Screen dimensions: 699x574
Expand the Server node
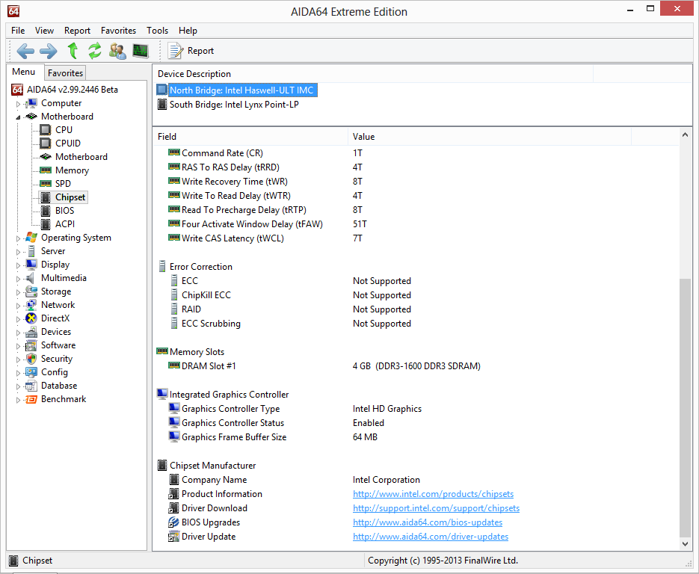pos(18,252)
